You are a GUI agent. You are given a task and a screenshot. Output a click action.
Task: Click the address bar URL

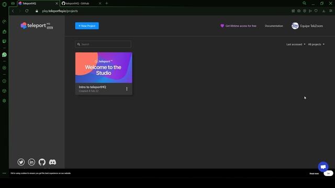pos(60,11)
